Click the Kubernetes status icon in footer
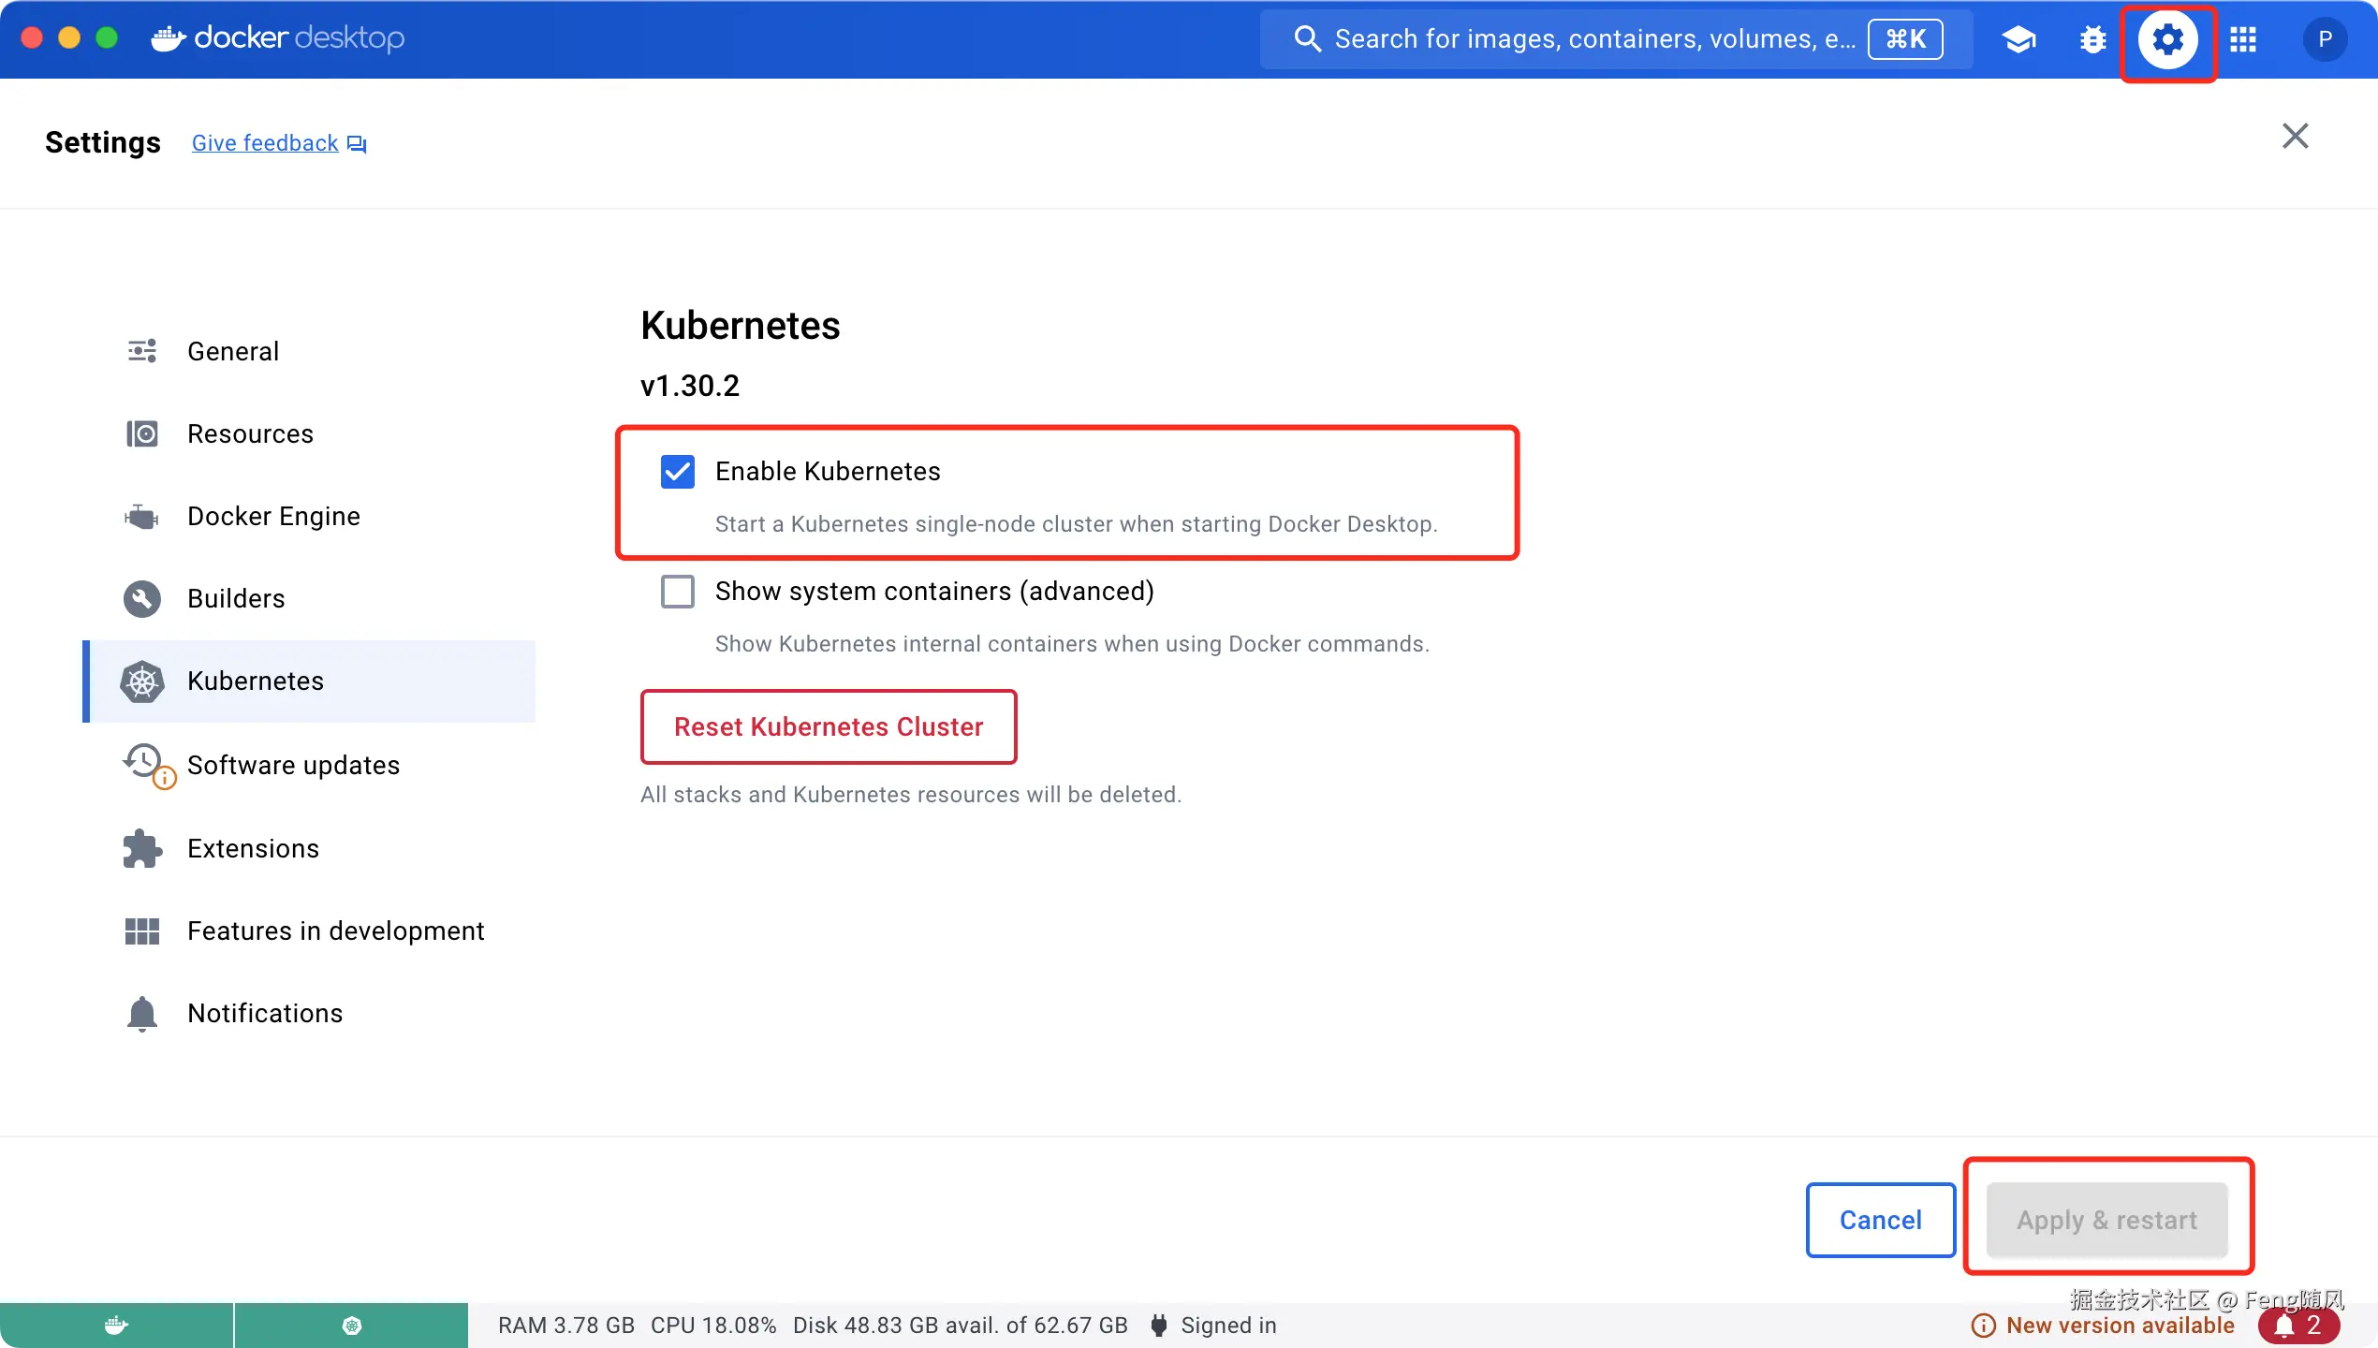2378x1348 pixels. [351, 1325]
